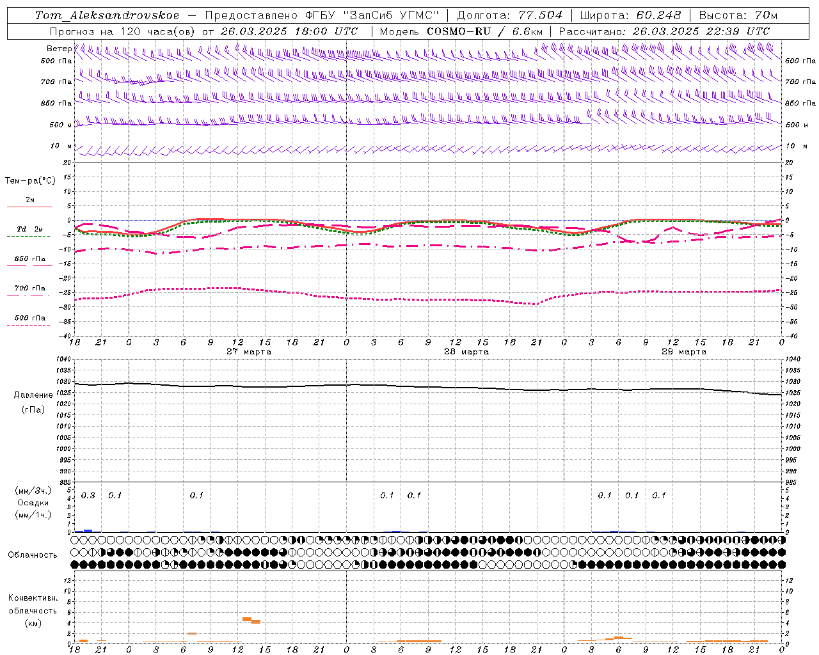Image resolution: width=819 pixels, height=655 pixels.
Task: Click the dotted line sample under 500 гПа legend
Action: pos(28,326)
